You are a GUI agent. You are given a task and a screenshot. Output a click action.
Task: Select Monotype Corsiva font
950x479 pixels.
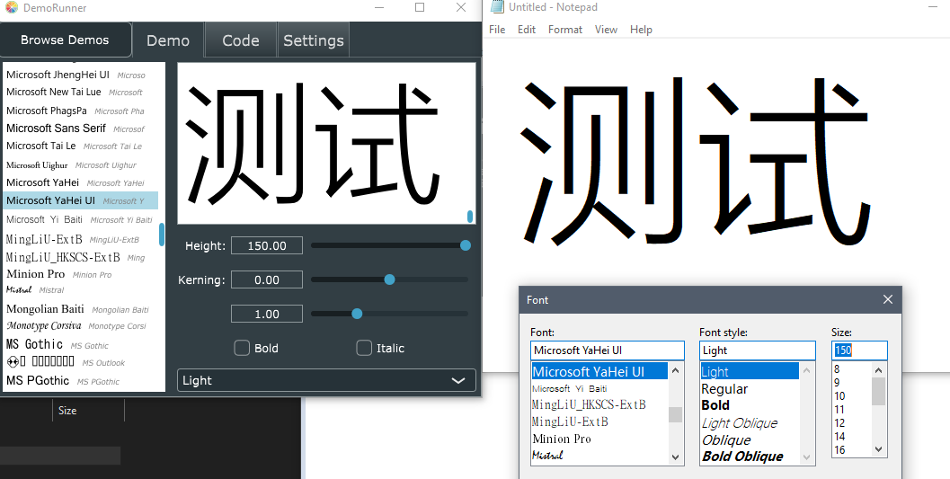[83, 326]
